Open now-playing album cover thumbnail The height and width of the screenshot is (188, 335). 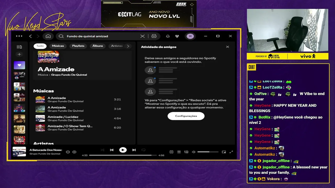[19, 152]
